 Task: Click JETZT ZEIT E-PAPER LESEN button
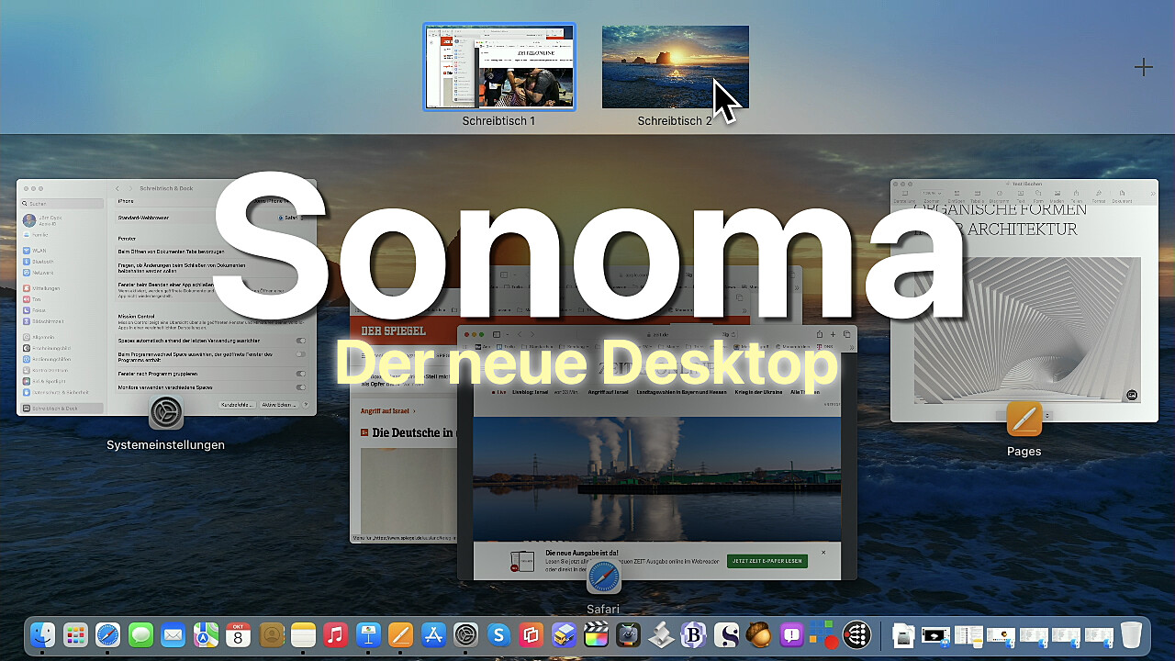(x=767, y=560)
